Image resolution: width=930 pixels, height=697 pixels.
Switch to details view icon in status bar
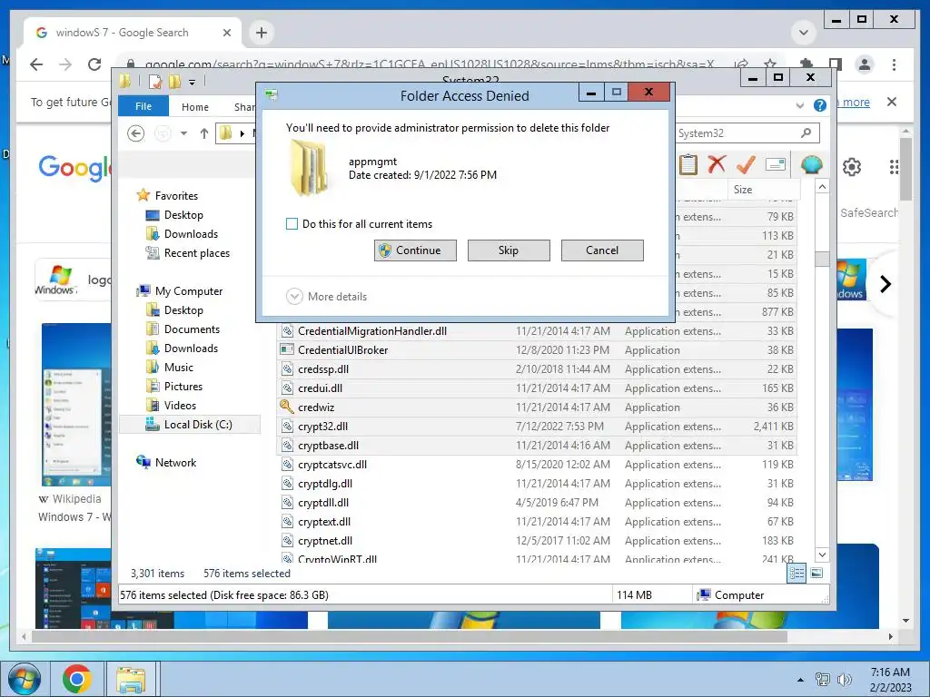pos(796,574)
